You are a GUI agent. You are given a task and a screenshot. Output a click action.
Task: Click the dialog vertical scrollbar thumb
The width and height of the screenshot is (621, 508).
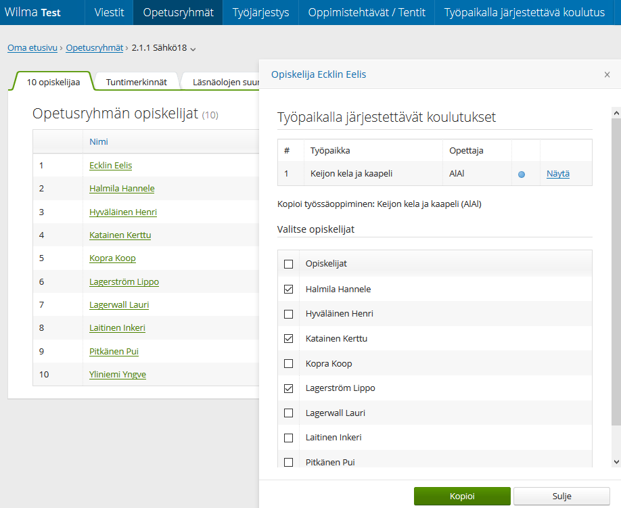[x=616, y=273]
